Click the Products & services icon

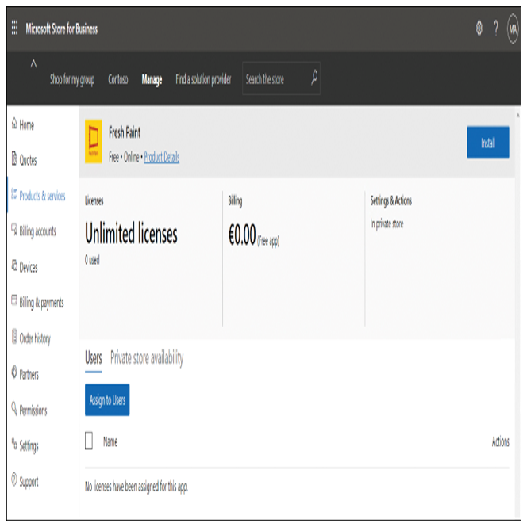[x=14, y=193]
